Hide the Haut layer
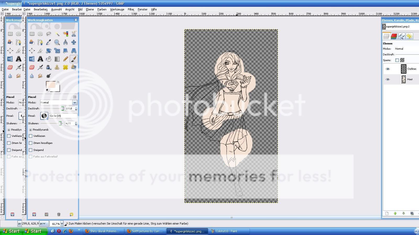The height and width of the screenshot is (235, 419). tap(388, 79)
